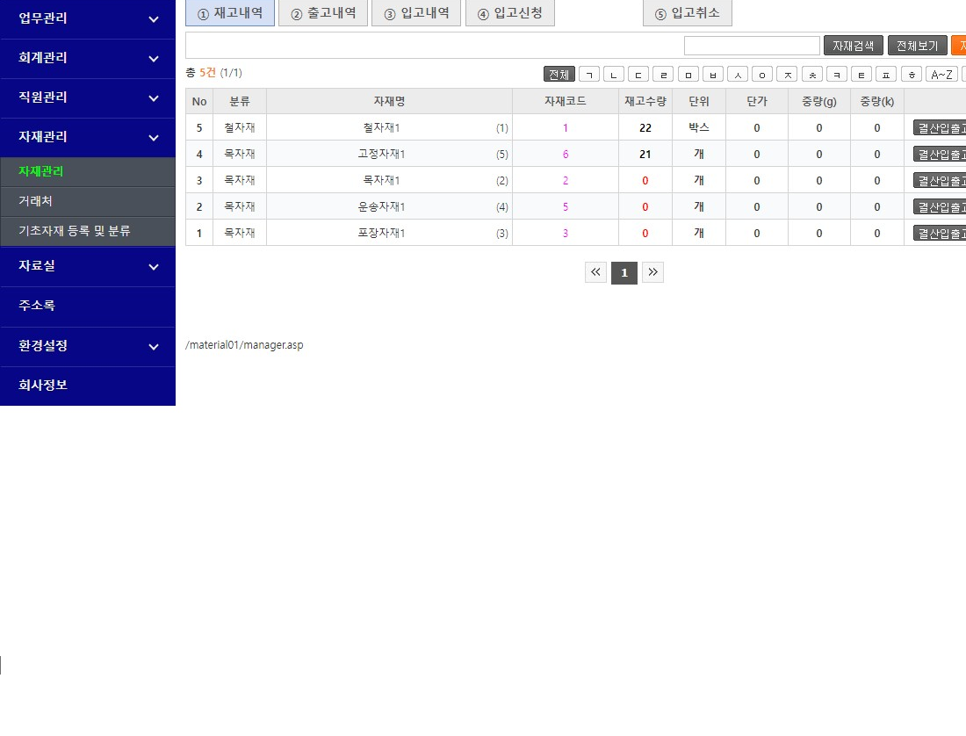Expand the 환경설정 sidebar section

coord(88,346)
